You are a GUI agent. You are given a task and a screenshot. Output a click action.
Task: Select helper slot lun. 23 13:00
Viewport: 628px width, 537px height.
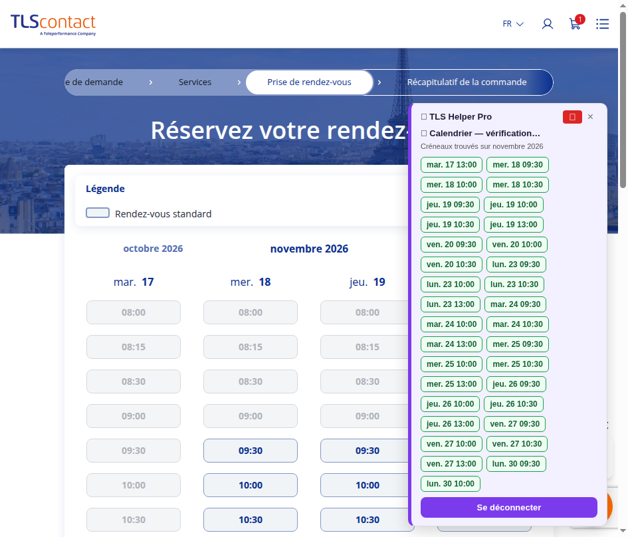(450, 304)
